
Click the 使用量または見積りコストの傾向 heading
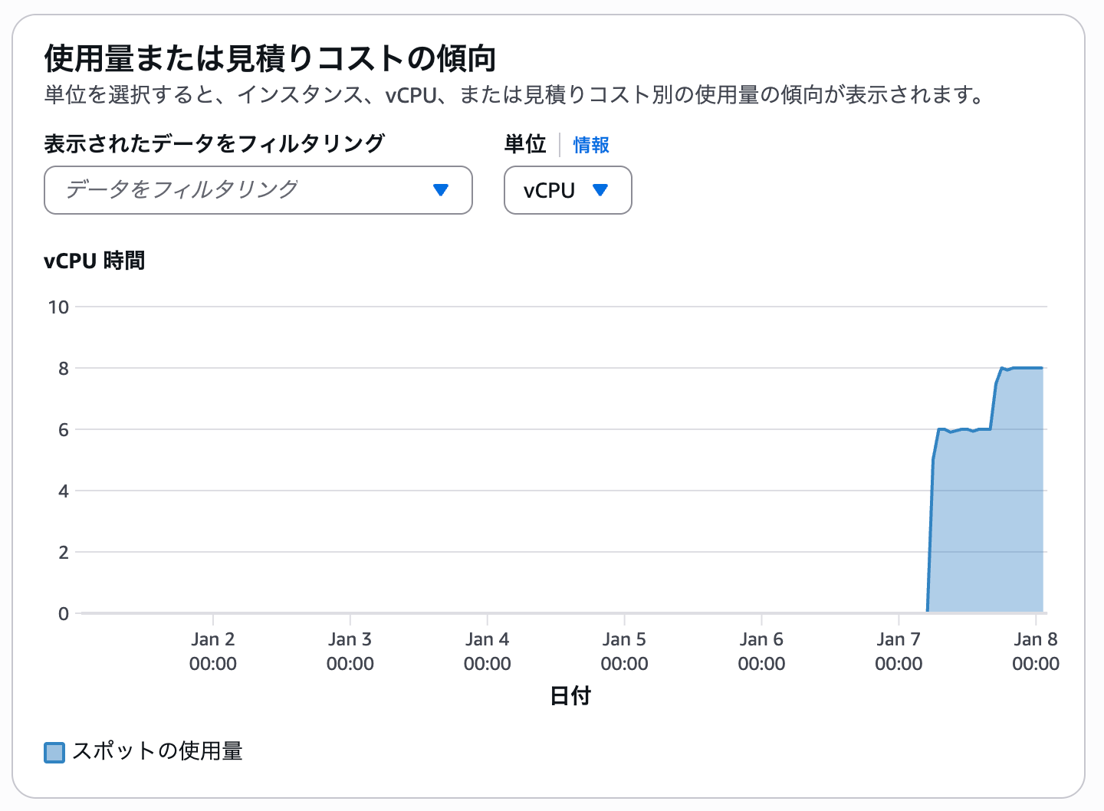pyautogui.click(x=270, y=56)
